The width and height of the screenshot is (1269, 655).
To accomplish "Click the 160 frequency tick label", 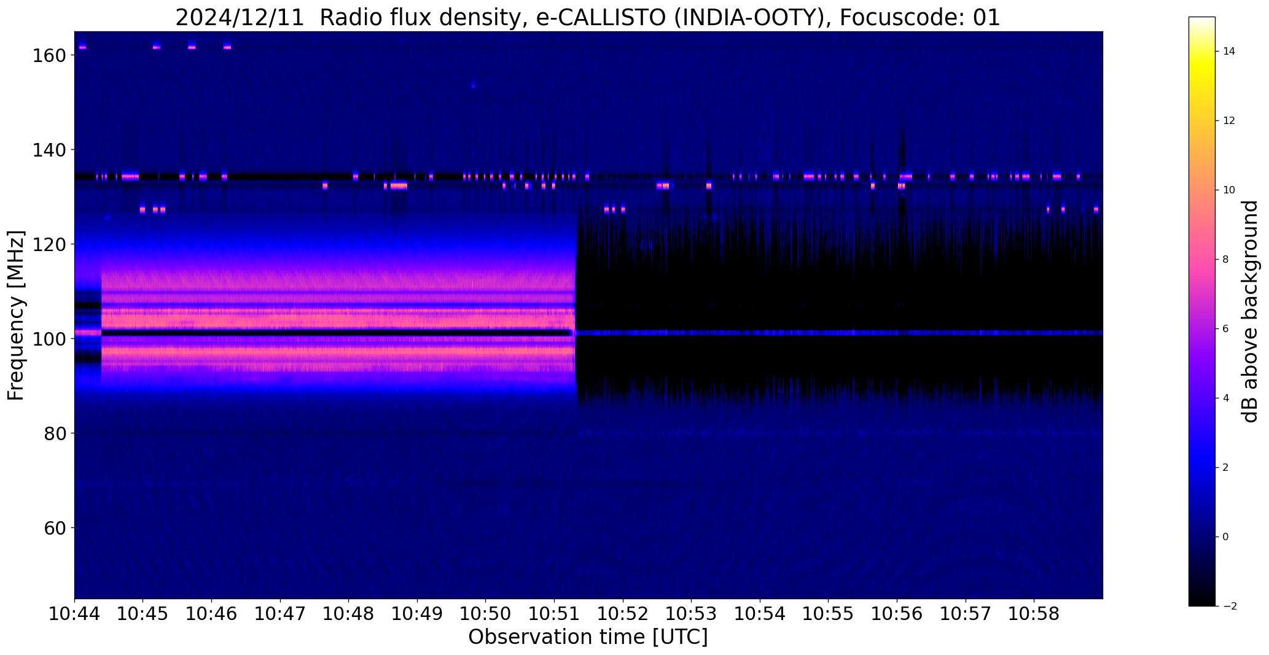I will [x=48, y=55].
